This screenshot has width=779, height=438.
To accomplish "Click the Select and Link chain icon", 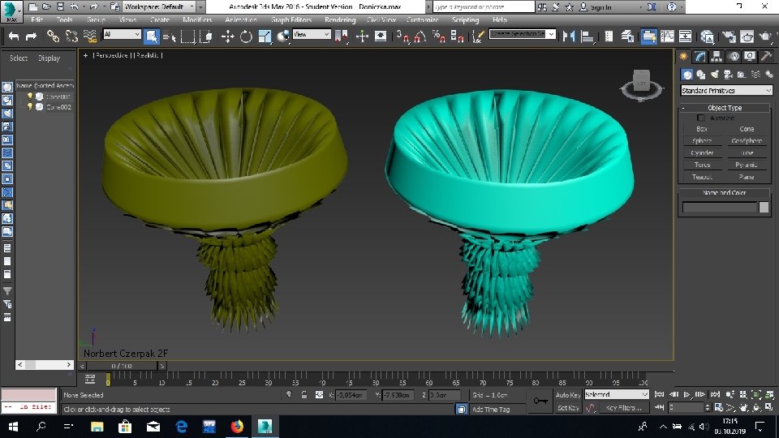I will pos(53,36).
